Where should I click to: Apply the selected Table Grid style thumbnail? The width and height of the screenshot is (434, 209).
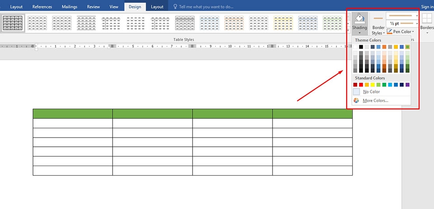pyautogui.click(x=13, y=23)
